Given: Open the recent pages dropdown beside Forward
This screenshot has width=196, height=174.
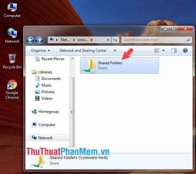Looking at the screenshot, I should [x=45, y=40].
